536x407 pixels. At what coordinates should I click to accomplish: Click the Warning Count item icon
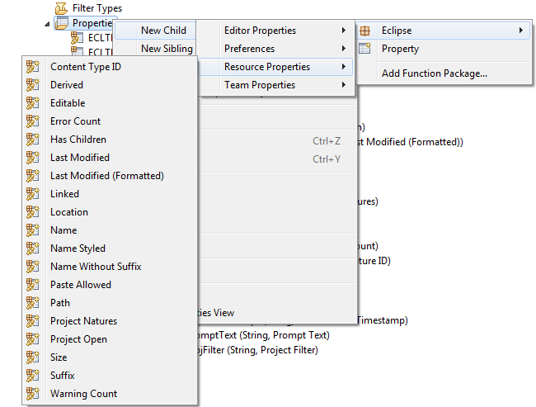(33, 394)
